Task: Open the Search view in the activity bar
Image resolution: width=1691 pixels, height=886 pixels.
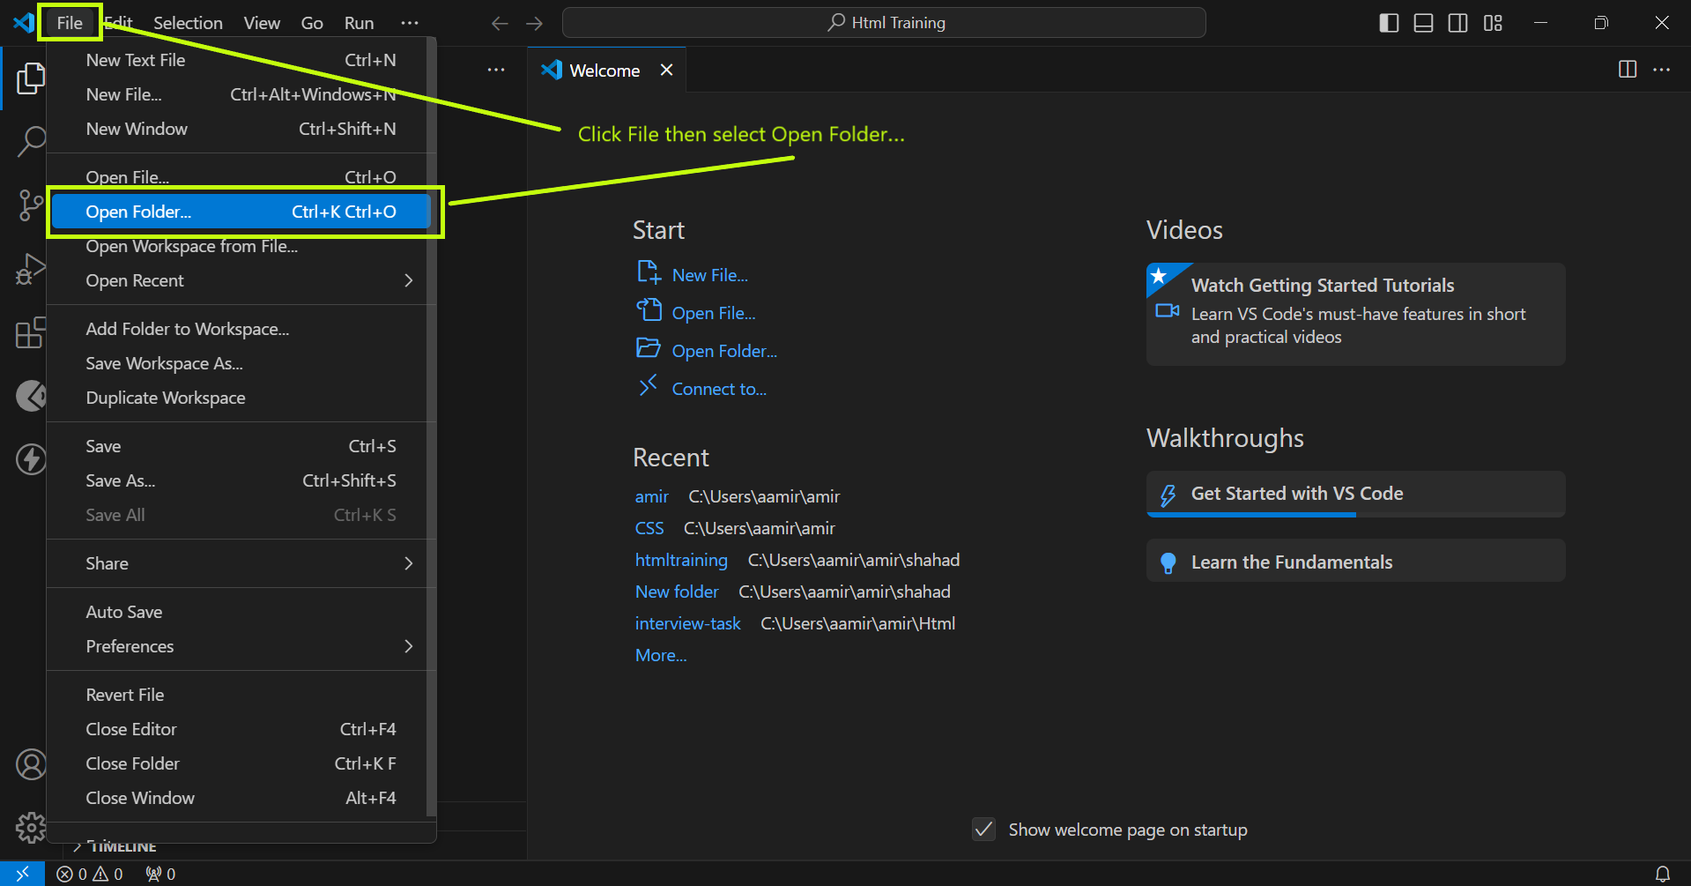Action: point(31,140)
